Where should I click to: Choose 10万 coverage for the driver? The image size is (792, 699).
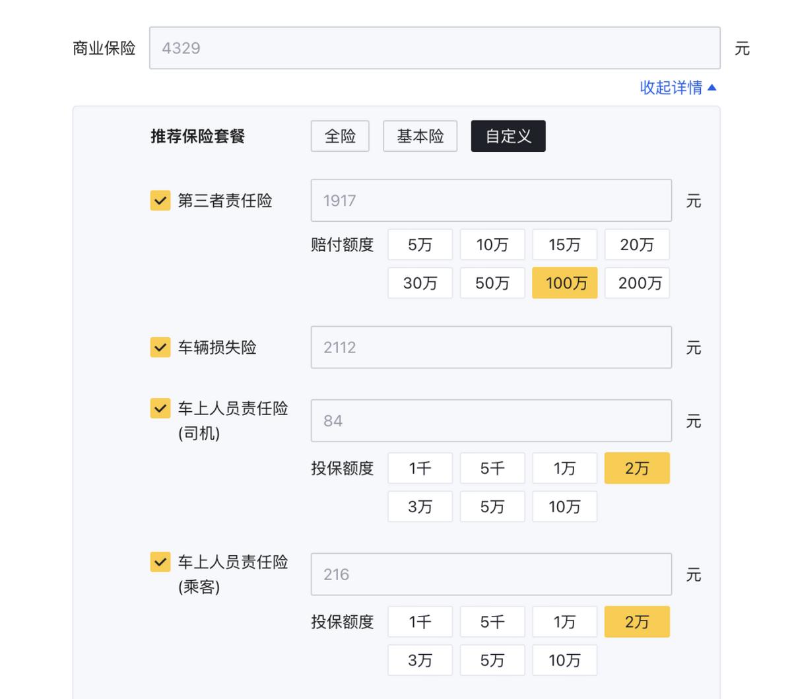(x=564, y=506)
